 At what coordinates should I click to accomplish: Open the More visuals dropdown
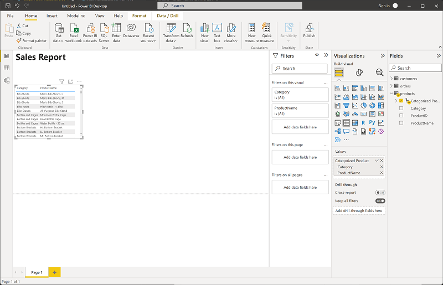click(x=231, y=33)
